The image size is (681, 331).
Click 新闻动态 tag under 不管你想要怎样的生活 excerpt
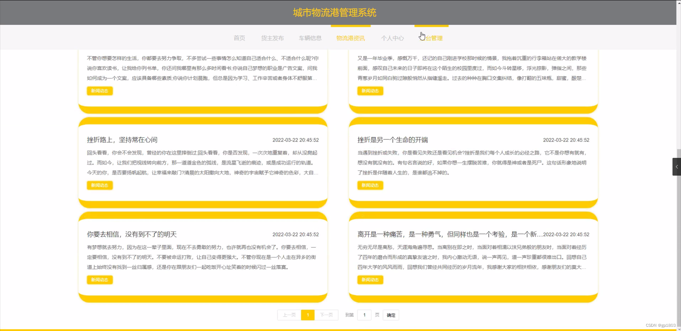[100, 91]
